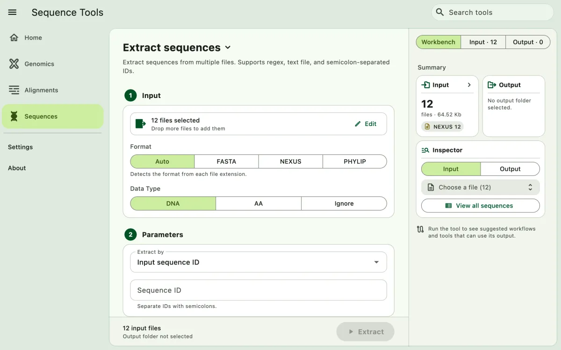Open Choose a file (12) selector
The width and height of the screenshot is (561, 350).
point(481,187)
